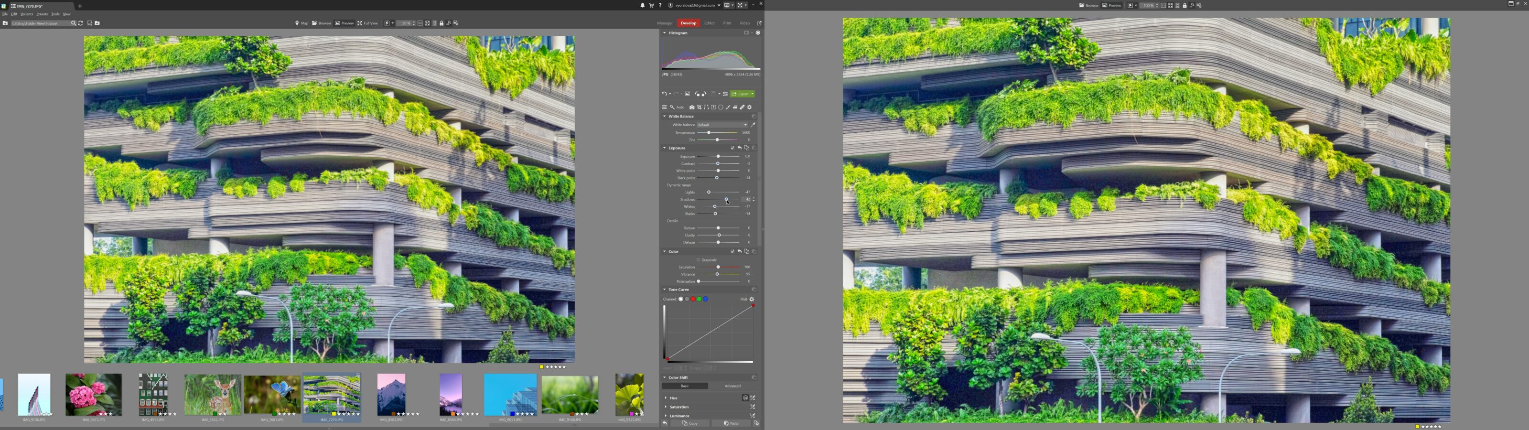Select the red channel swatch in Tone Curve
This screenshot has height=430, width=1529.
(x=693, y=299)
